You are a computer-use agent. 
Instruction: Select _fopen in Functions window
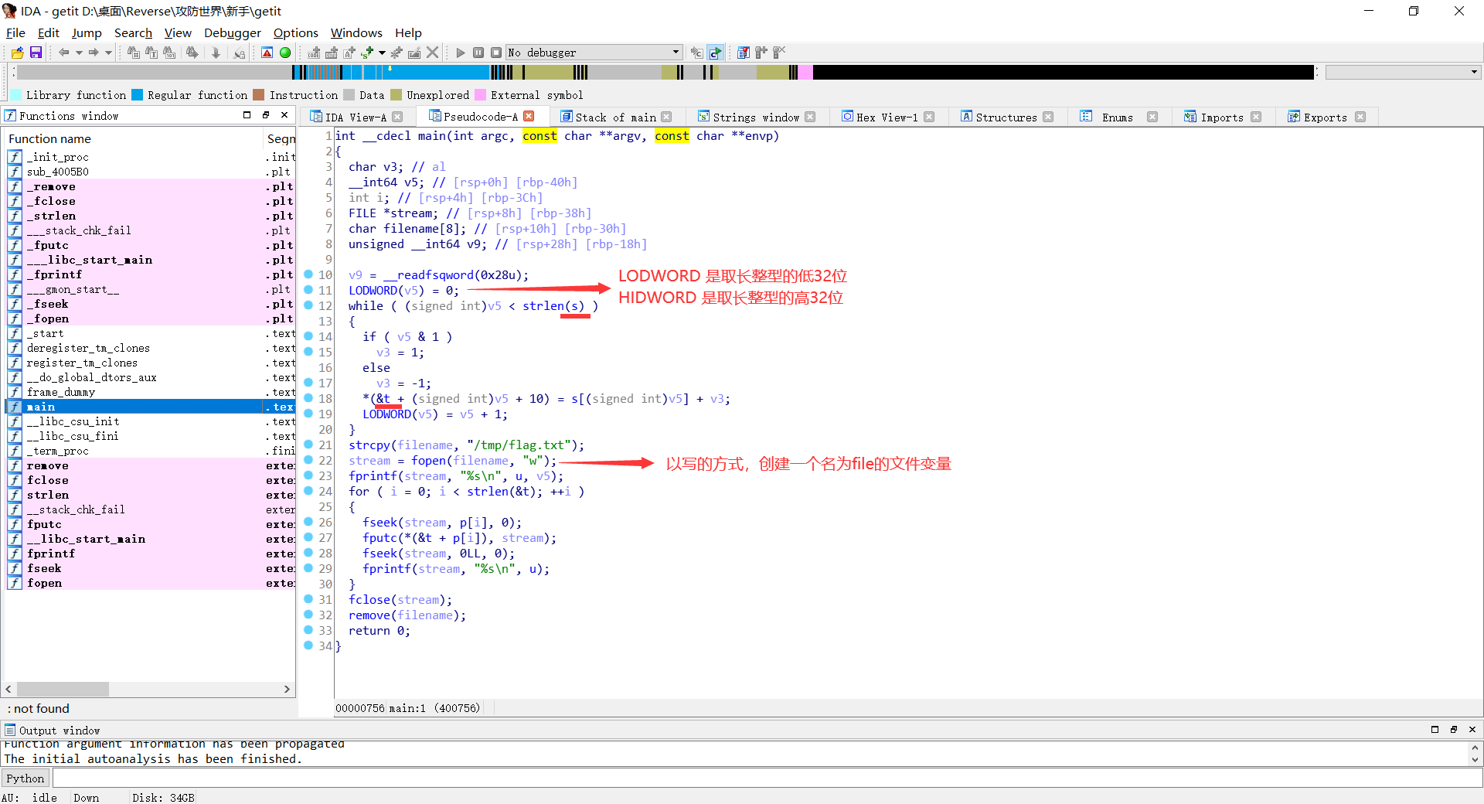pyautogui.click(x=151, y=319)
